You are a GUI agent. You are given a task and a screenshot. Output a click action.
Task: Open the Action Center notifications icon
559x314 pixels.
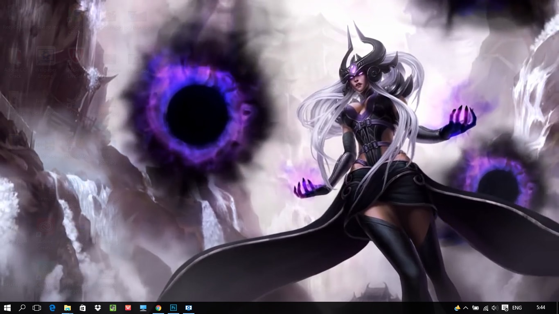(x=505, y=308)
